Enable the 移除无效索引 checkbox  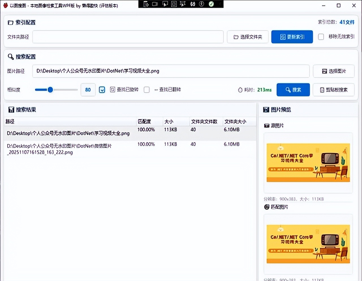click(x=321, y=37)
